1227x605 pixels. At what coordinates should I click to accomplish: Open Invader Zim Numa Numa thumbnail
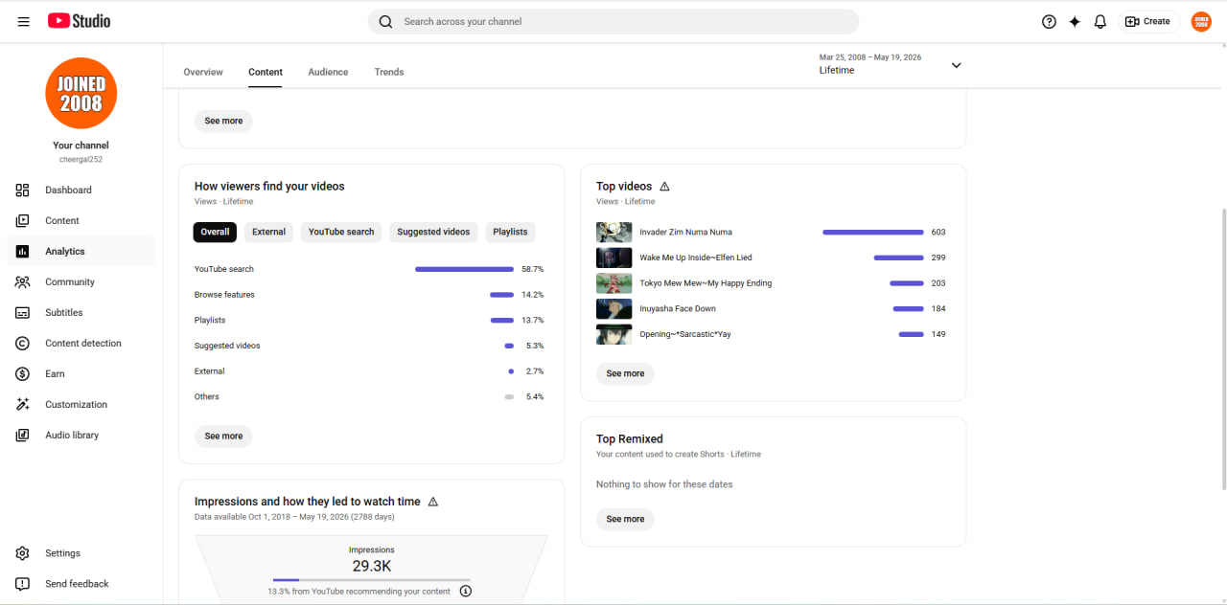click(x=613, y=232)
